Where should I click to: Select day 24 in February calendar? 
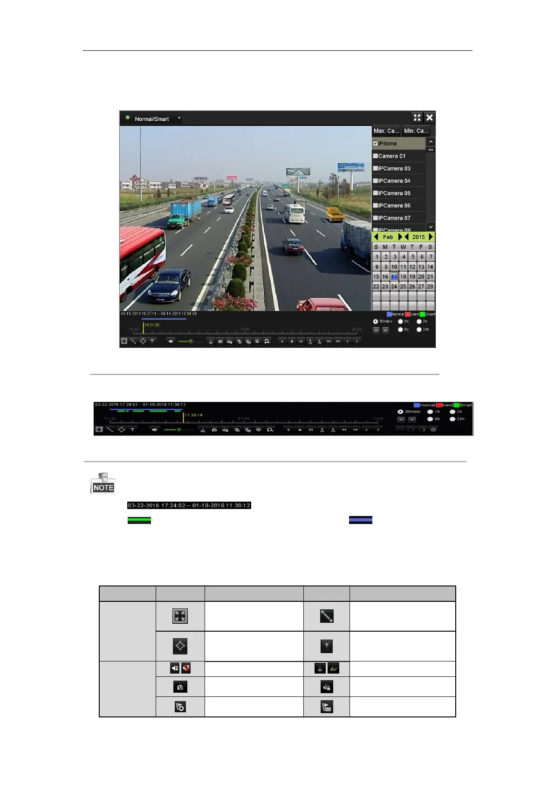394,286
